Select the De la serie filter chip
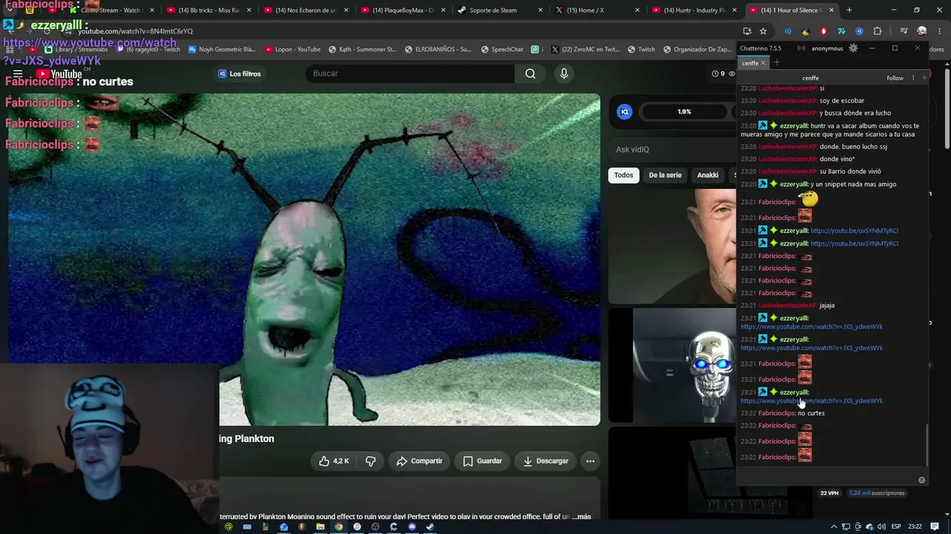 (x=665, y=175)
